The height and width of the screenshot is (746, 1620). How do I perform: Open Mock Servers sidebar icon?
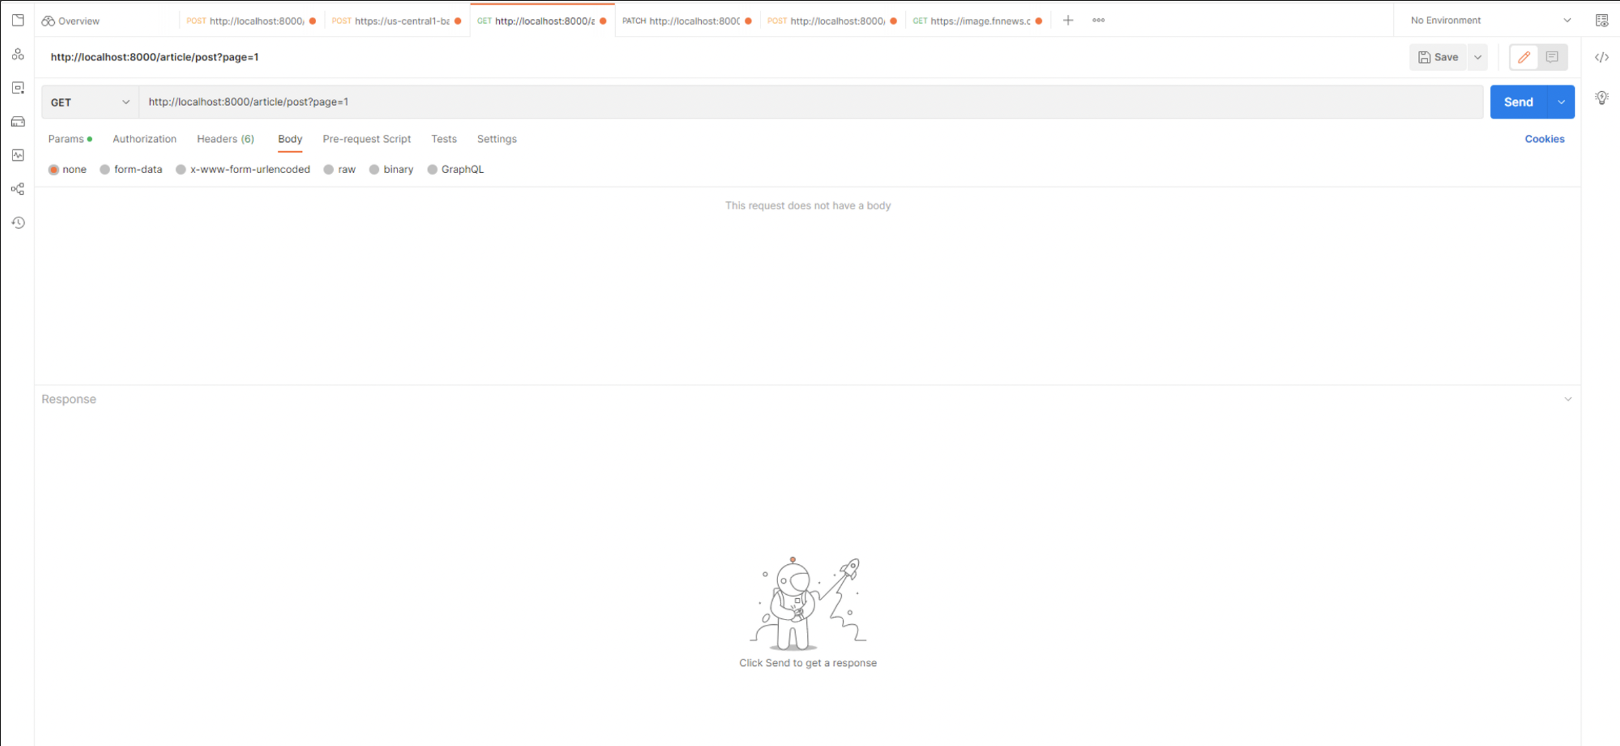[x=18, y=121]
